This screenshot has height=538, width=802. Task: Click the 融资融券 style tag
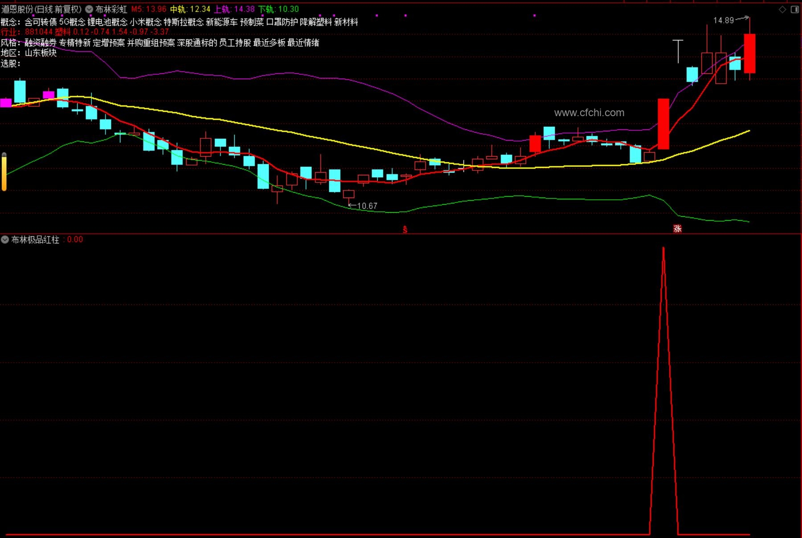point(41,43)
